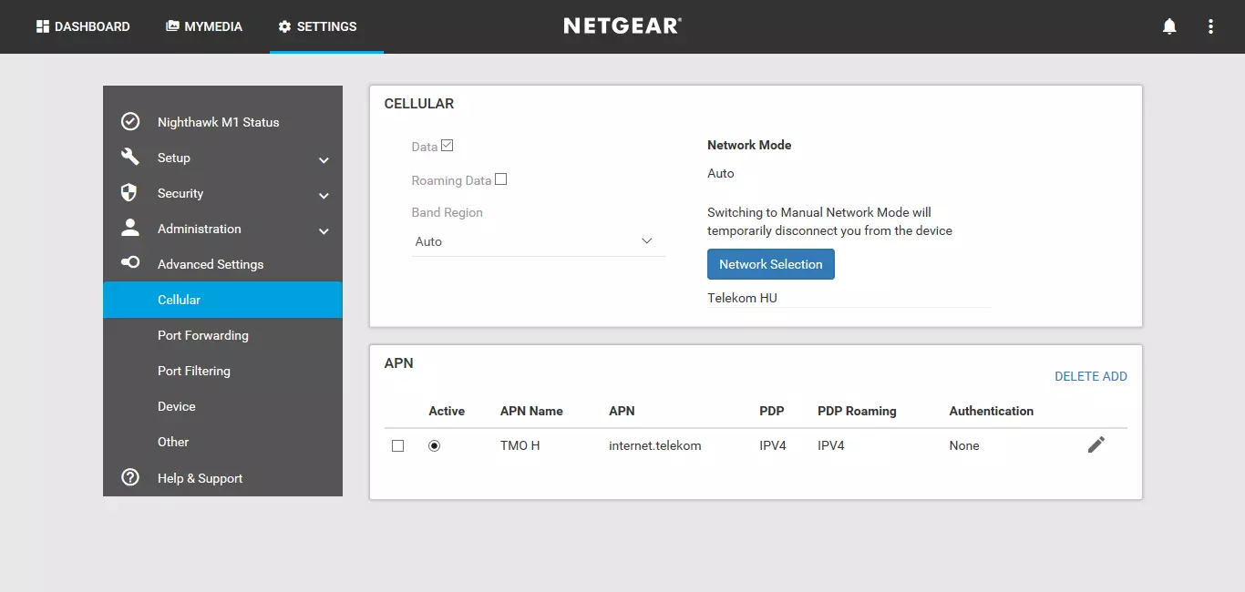The height and width of the screenshot is (592, 1245).
Task: Click the None authentication value
Action: [x=964, y=445]
